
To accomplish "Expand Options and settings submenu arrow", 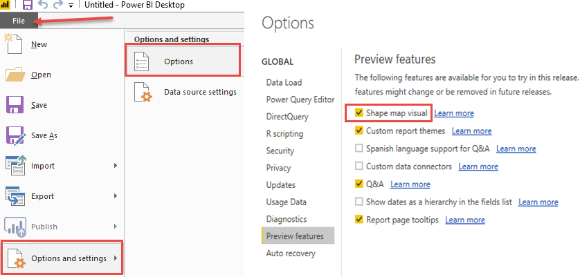I will coord(116,258).
